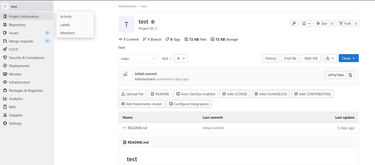Click the project avatar T tile
The height and width of the screenshot is (165, 375).
pos(127,24)
